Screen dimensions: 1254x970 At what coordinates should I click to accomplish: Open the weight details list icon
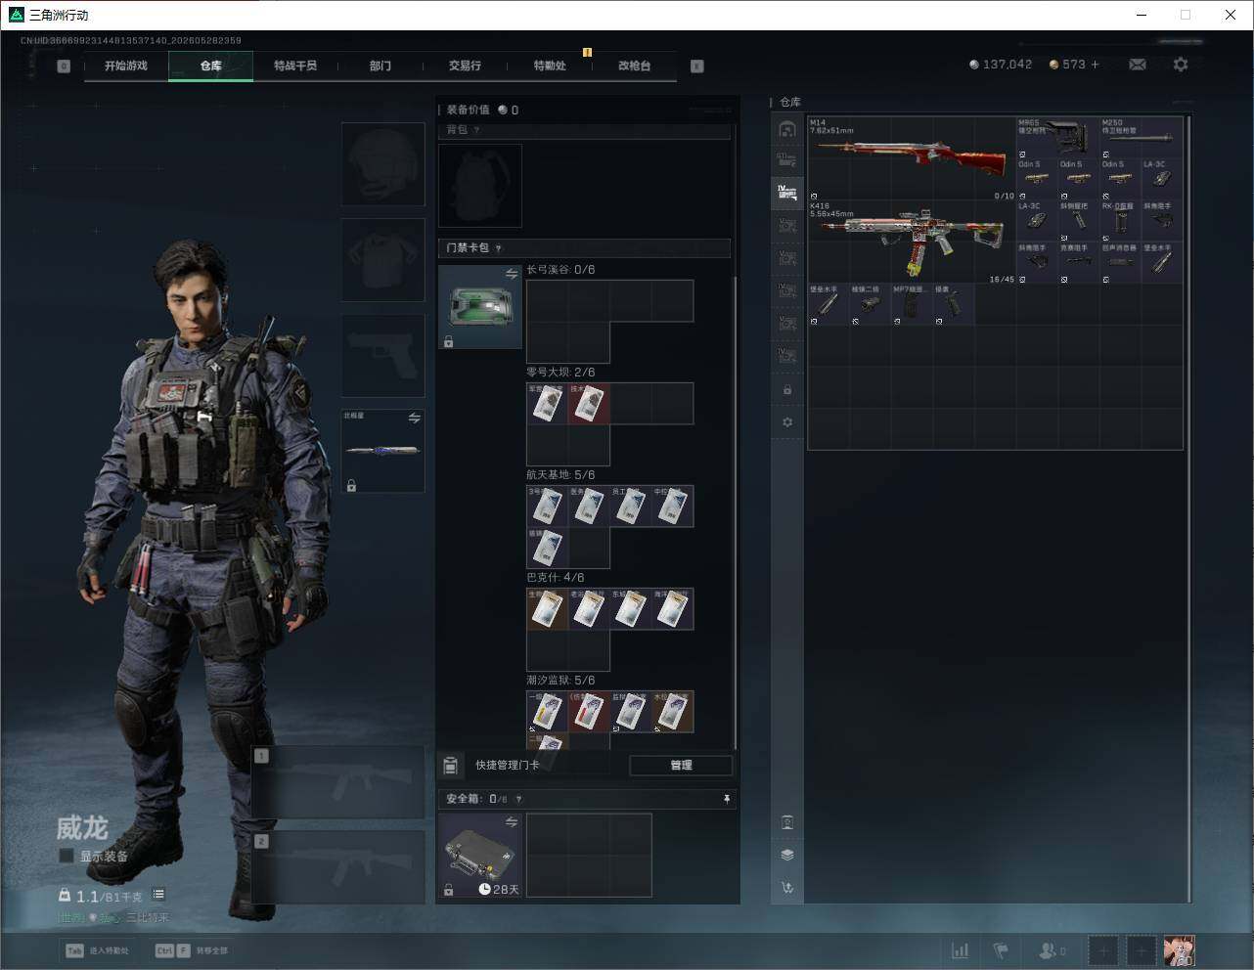point(158,895)
